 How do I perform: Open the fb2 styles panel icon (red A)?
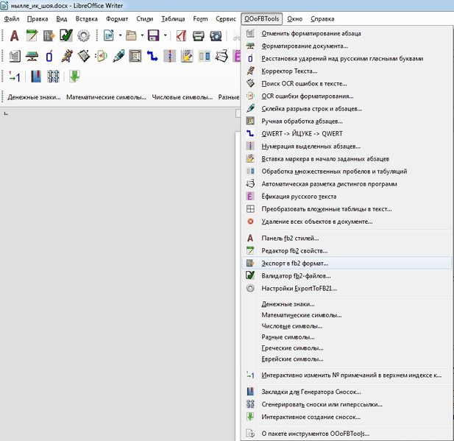point(15,36)
